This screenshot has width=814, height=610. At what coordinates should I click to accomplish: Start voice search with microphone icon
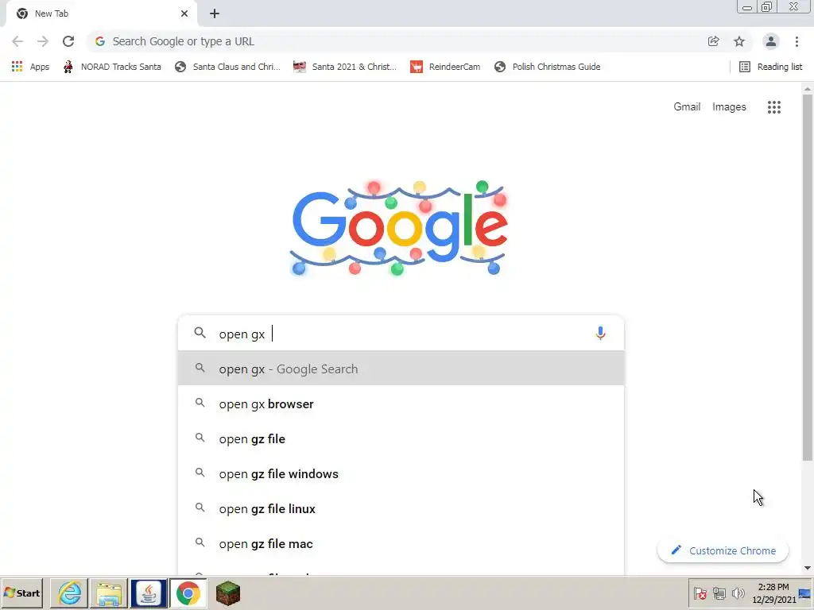600,333
